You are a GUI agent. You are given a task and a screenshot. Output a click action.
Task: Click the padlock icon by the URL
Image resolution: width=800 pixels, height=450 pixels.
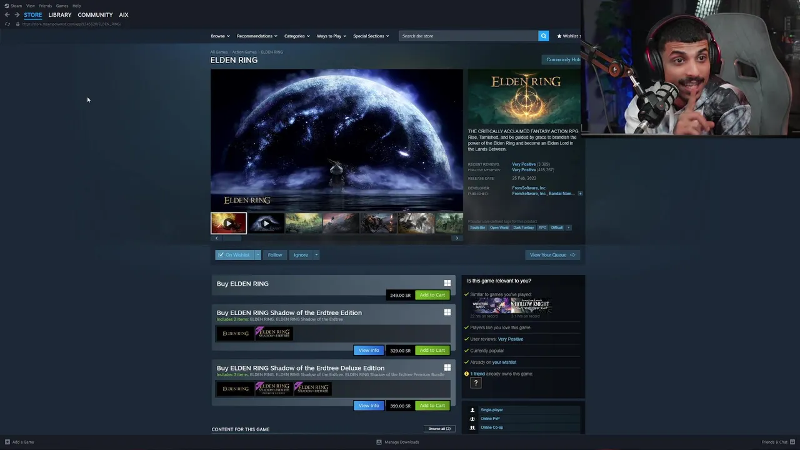point(17,24)
